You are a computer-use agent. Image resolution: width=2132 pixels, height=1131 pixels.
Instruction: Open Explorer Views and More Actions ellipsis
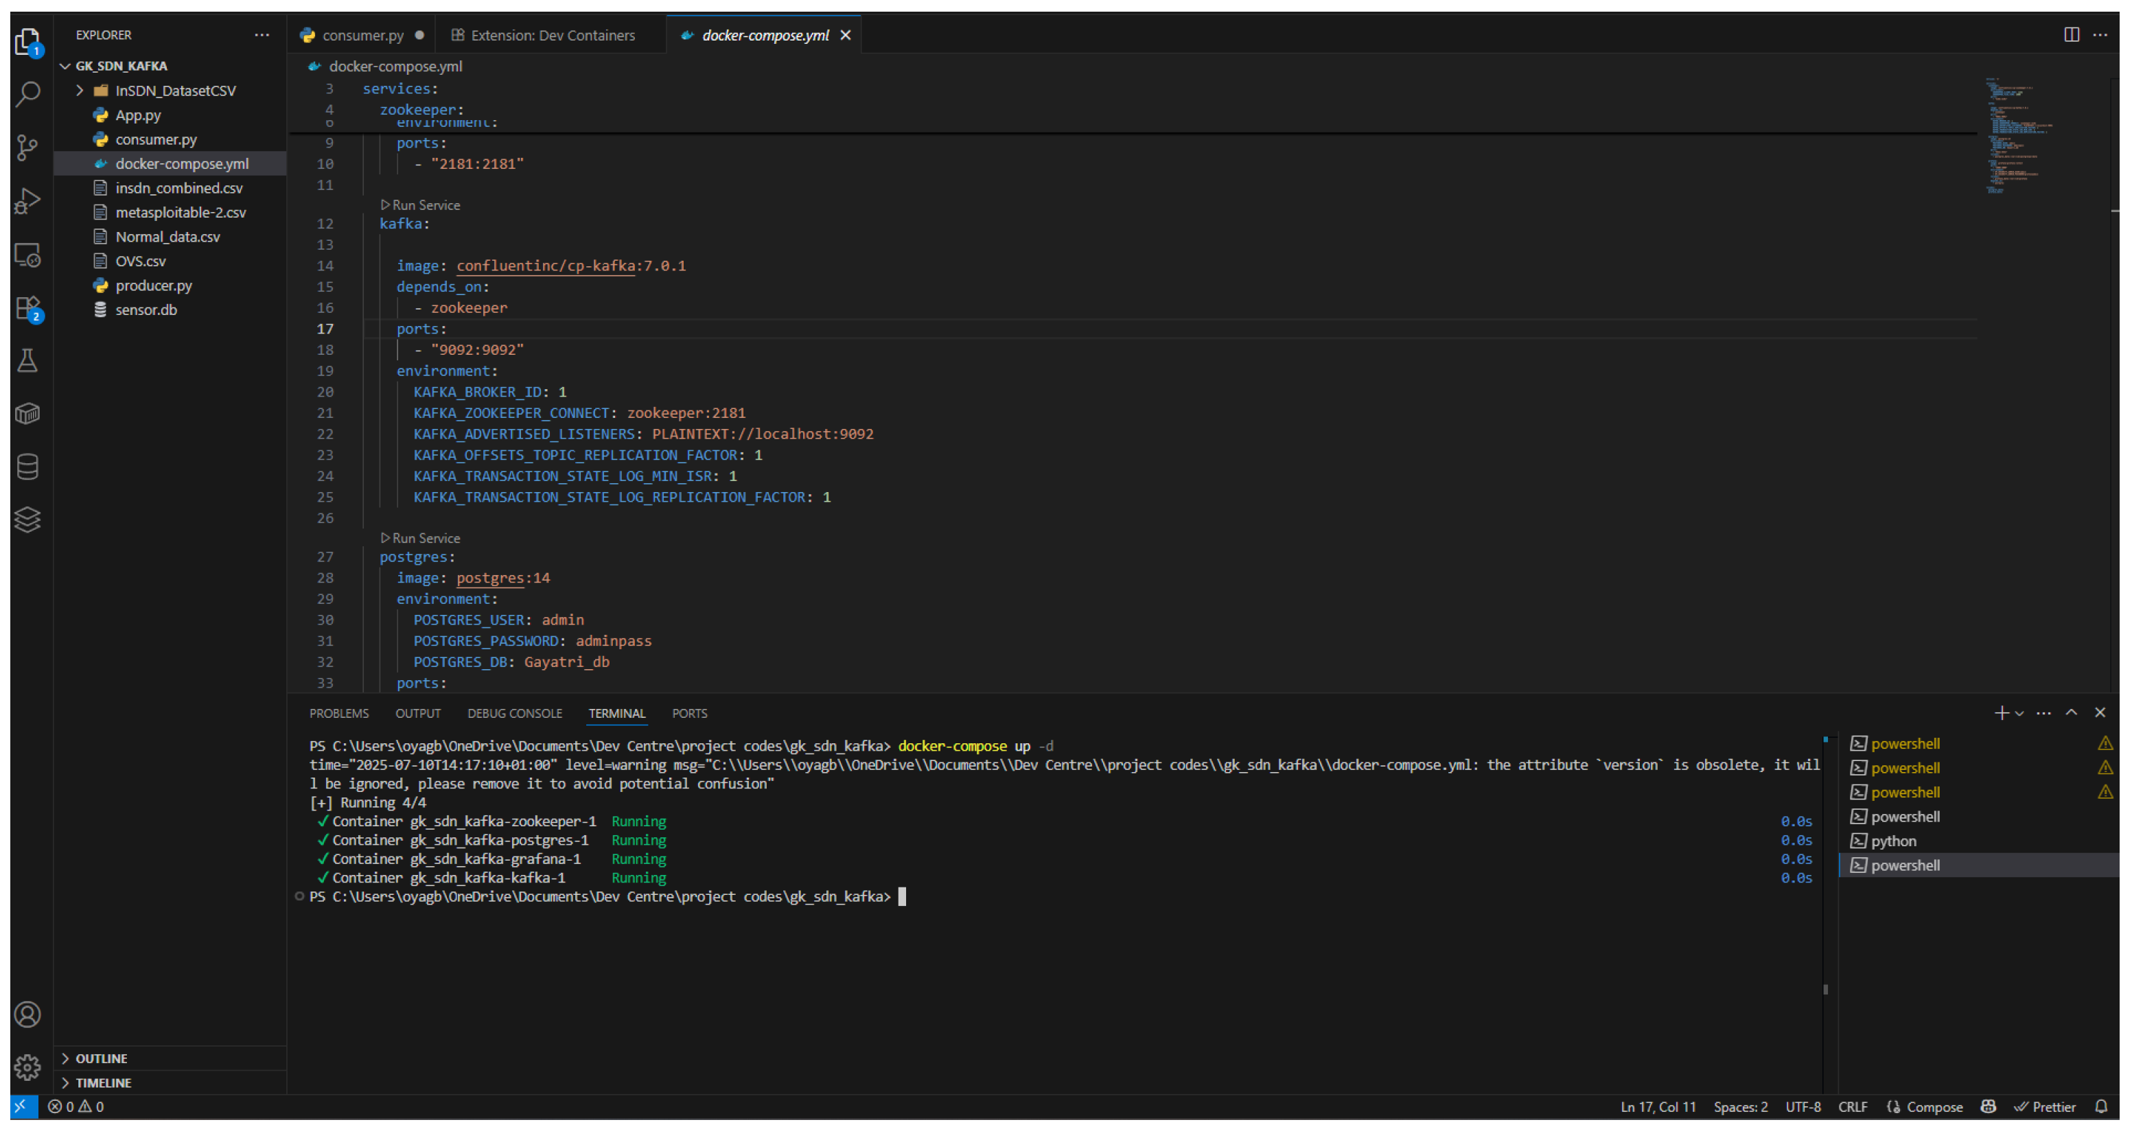(262, 35)
